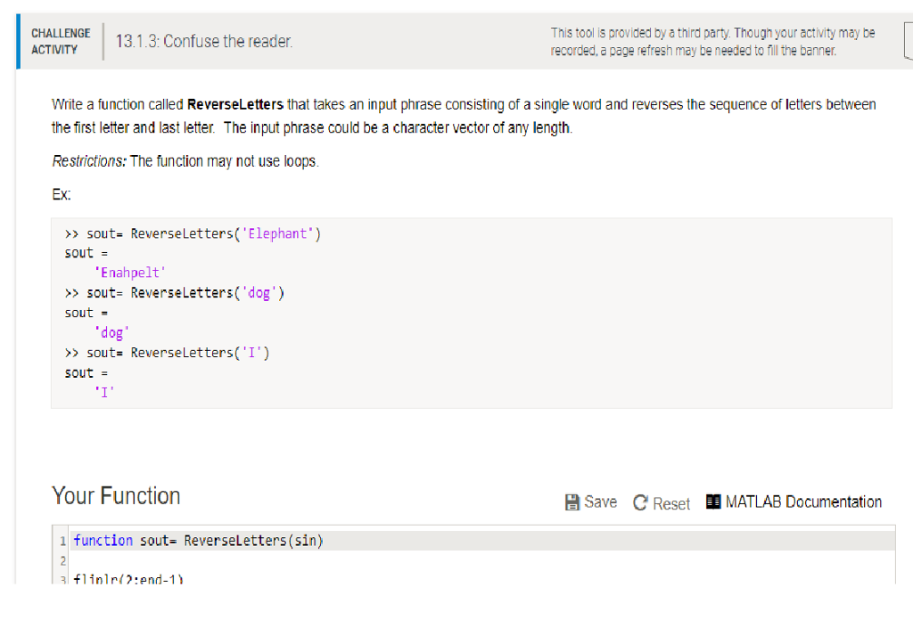Open MATLAB Documentation via the book icon
The height and width of the screenshot is (628, 913).
[x=712, y=501]
